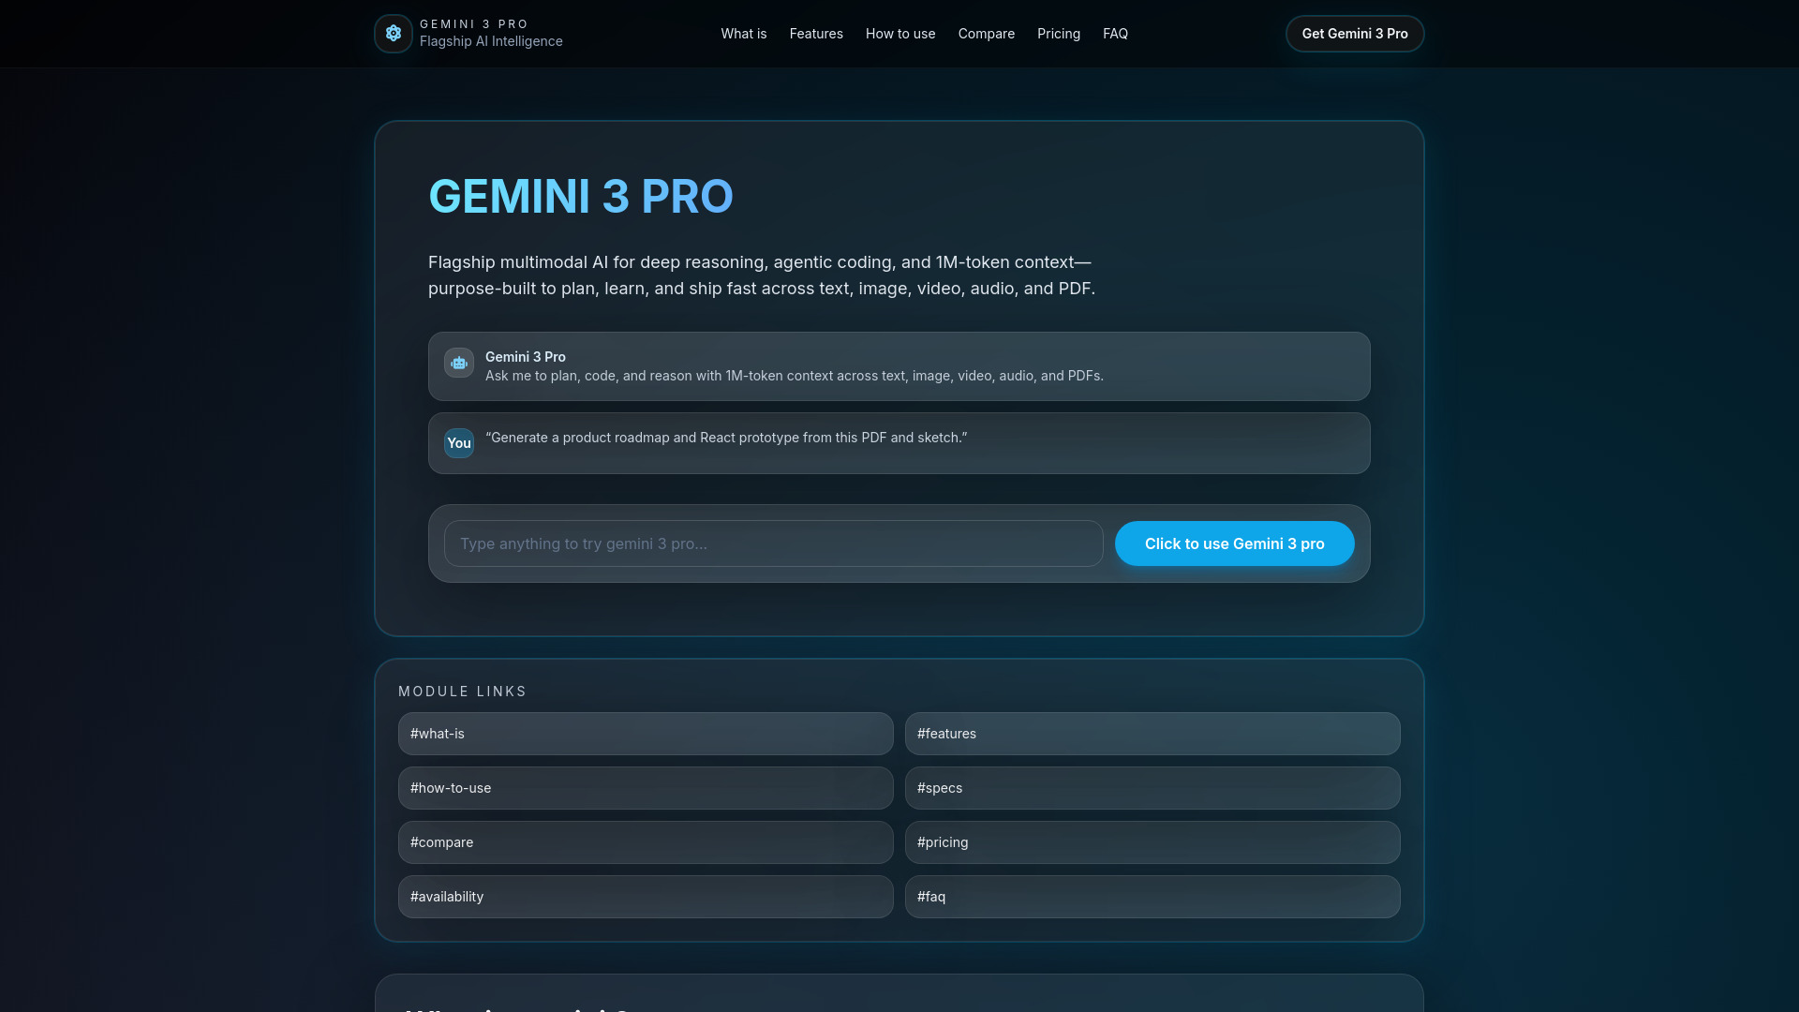Open the #what-is module link
The width and height of the screenshot is (1799, 1012).
point(645,734)
